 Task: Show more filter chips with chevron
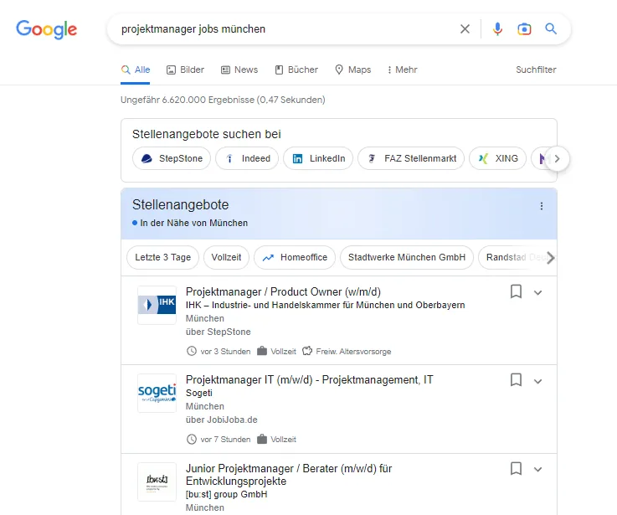[551, 258]
